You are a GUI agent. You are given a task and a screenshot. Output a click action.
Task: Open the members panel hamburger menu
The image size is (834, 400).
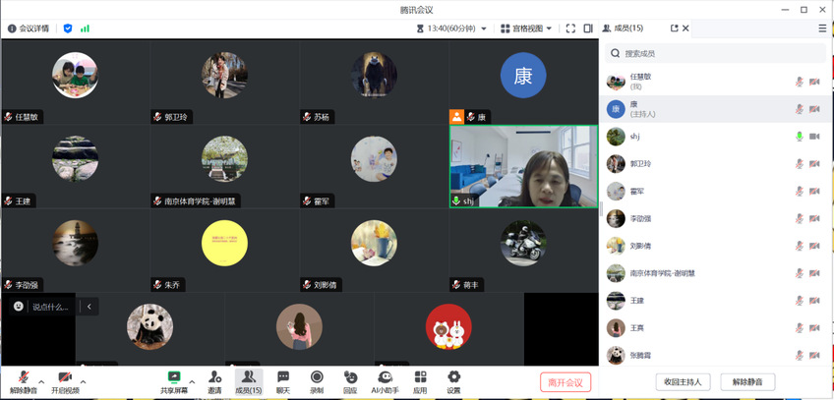point(822,29)
